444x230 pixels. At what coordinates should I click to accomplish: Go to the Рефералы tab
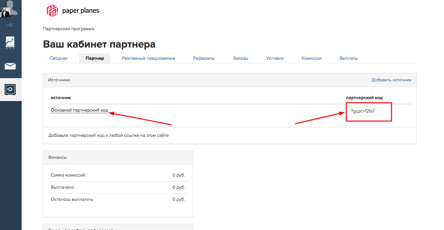tap(204, 58)
